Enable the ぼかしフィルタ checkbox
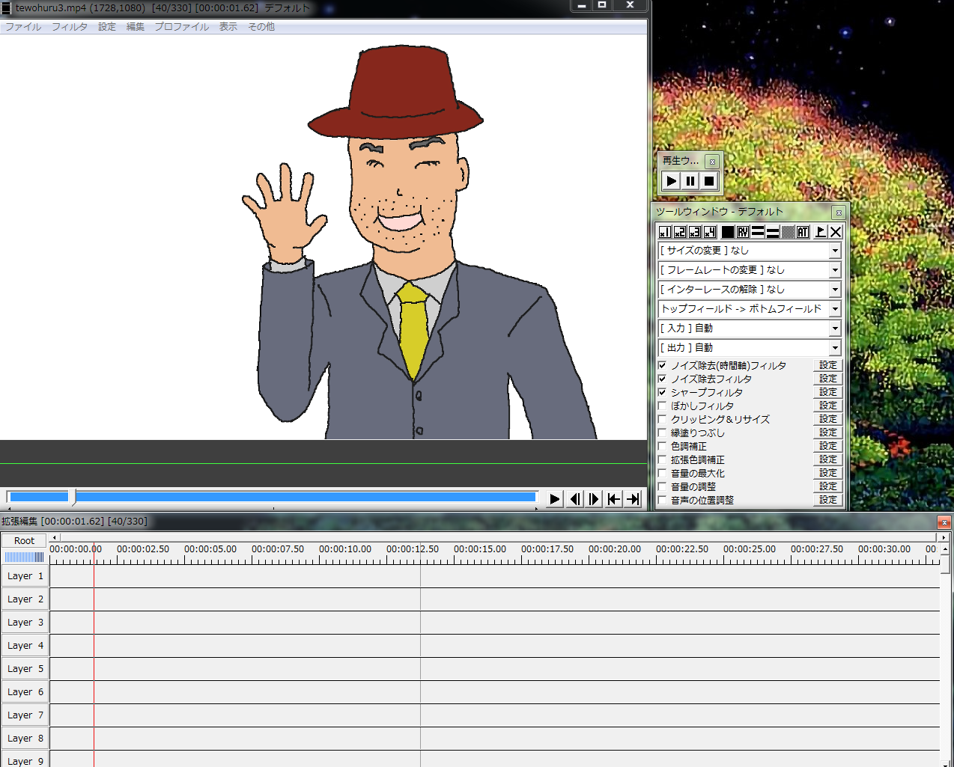 662,406
